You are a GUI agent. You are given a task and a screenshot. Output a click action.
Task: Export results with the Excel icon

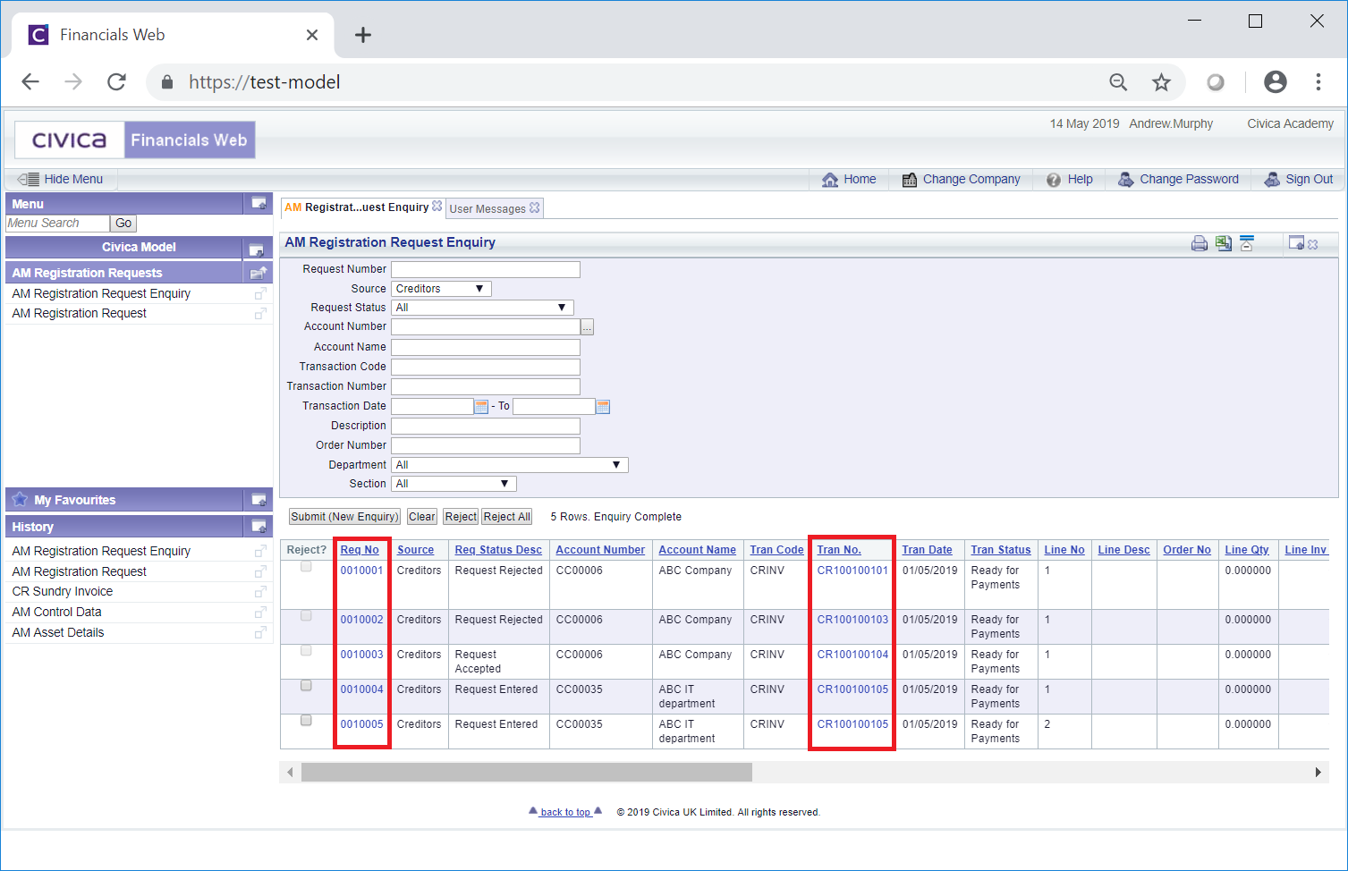(x=1224, y=243)
